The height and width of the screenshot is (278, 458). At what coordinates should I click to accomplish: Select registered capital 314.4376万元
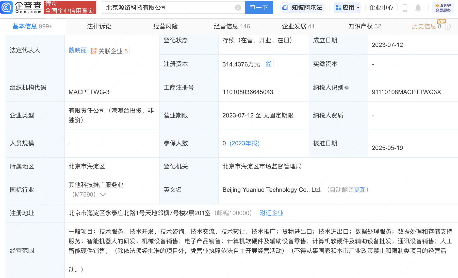tap(241, 64)
